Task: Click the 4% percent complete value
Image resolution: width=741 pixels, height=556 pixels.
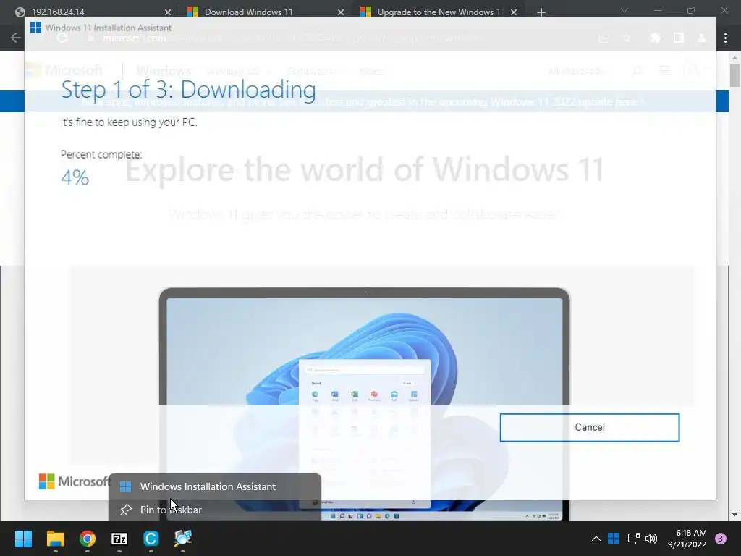Action: [x=75, y=178]
